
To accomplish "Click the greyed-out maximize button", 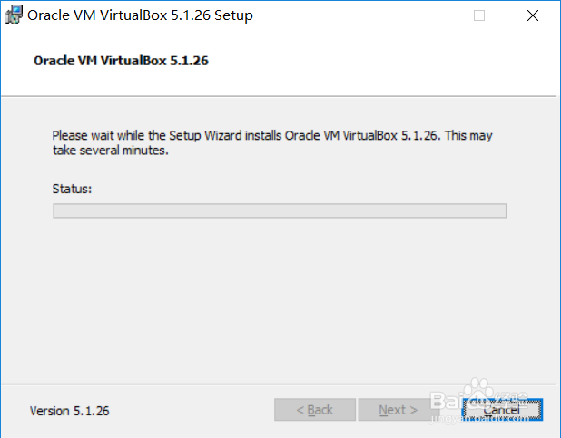I will (478, 15).
